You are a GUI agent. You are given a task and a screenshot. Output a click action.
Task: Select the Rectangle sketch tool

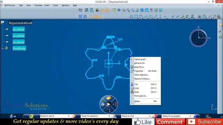pyautogui.click(x=136, y=17)
